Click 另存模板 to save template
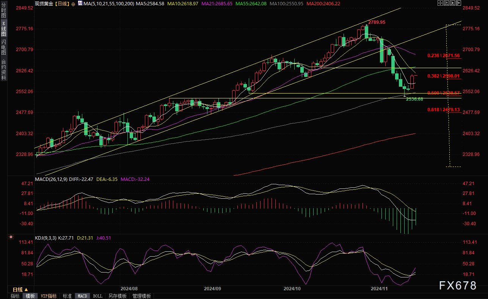 coord(117,296)
